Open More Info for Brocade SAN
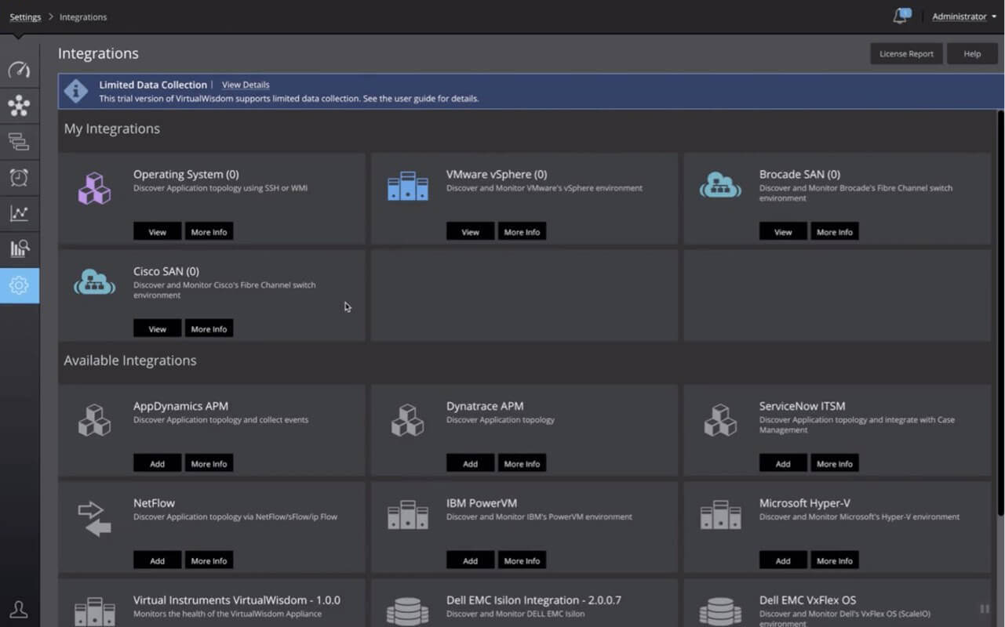 pos(834,232)
